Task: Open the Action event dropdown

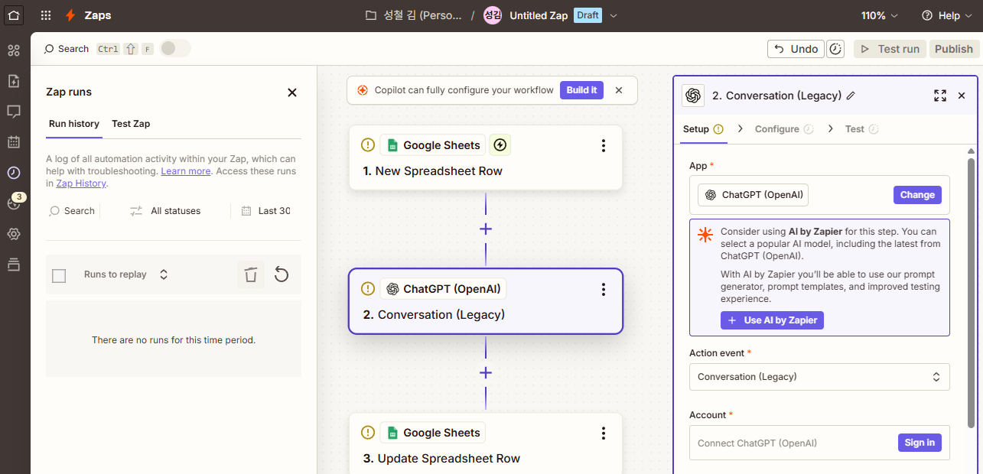Action: [x=819, y=377]
